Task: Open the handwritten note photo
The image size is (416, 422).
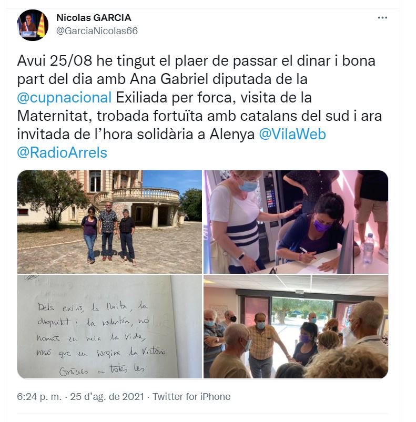Action: click(x=109, y=326)
